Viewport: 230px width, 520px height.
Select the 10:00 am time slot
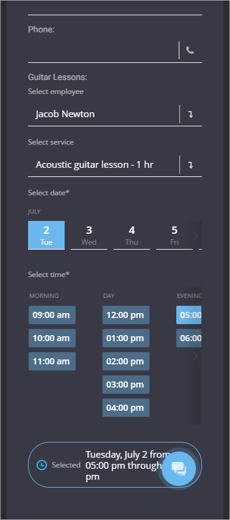pos(52,338)
